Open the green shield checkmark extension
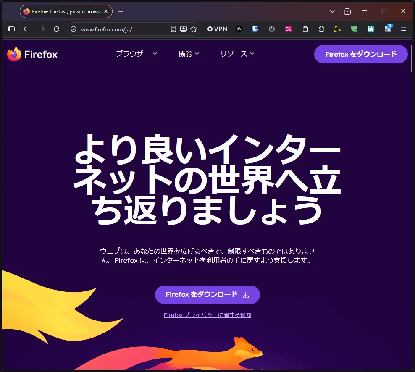 [354, 29]
